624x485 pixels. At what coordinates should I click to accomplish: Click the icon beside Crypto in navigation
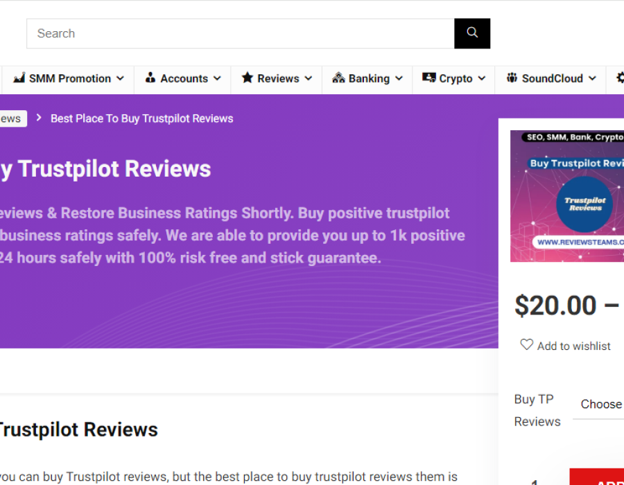click(x=429, y=78)
